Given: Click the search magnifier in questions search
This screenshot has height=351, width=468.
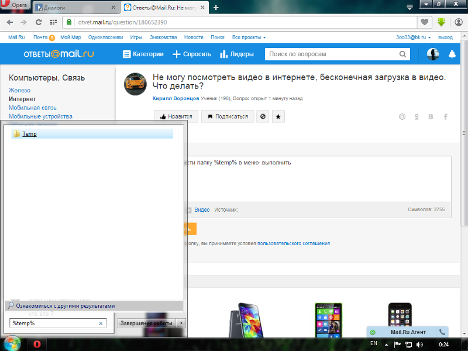Looking at the screenshot, I should (x=402, y=54).
